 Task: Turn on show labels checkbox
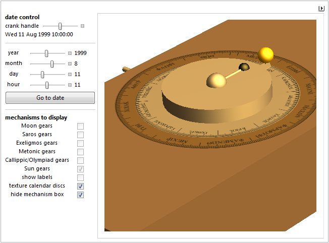(x=80, y=177)
